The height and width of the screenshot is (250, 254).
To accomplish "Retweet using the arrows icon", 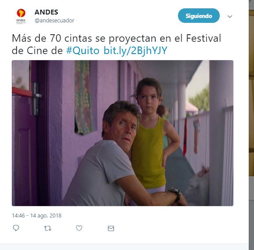I will tap(47, 228).
